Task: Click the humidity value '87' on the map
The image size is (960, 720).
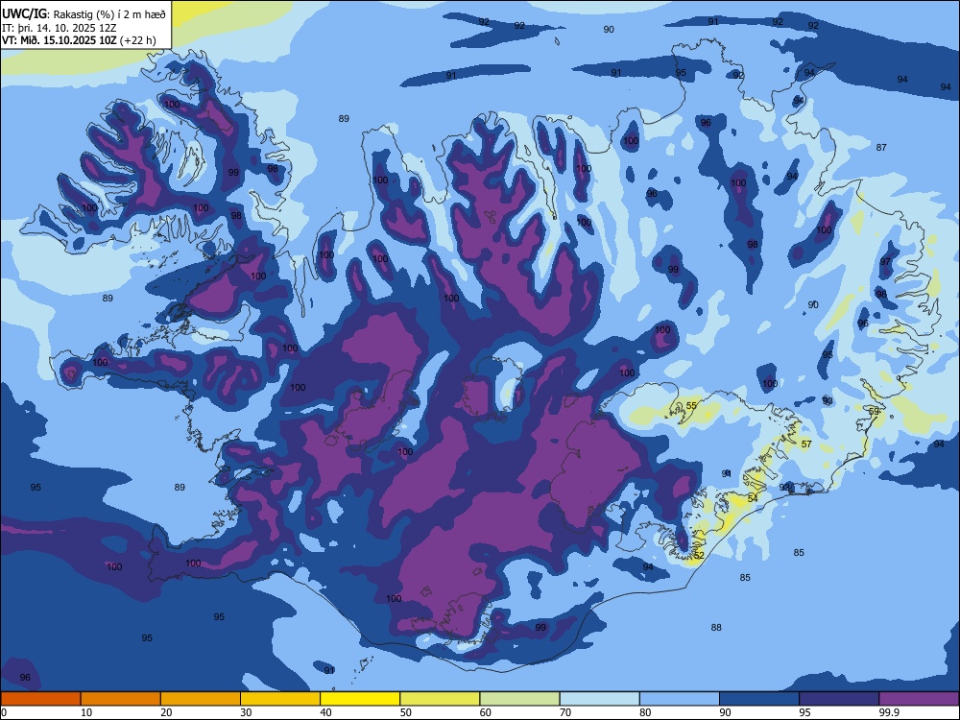Action: point(881,148)
